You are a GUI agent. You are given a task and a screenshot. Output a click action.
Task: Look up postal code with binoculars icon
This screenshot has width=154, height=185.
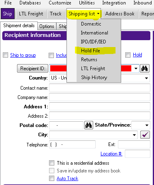point(89,125)
